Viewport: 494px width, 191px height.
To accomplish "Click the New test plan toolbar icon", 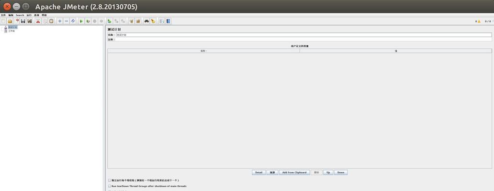I will 3,21.
